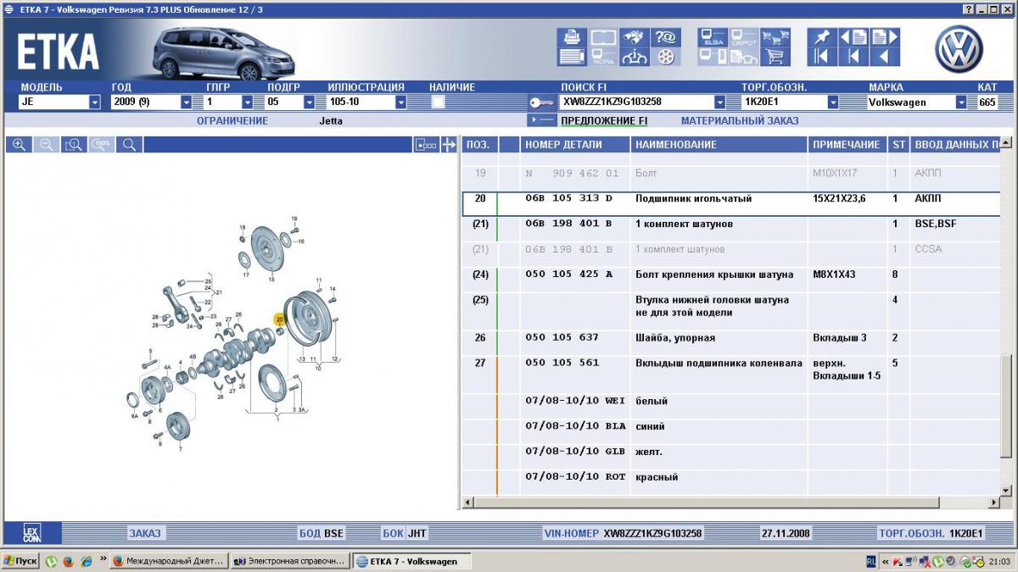Click the VIN-НОМЕР status field
This screenshot has width=1018, height=572.
pos(623,533)
